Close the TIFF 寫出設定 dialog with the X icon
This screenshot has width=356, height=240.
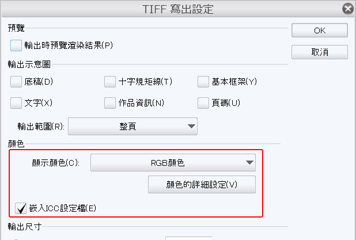(x=348, y=9)
